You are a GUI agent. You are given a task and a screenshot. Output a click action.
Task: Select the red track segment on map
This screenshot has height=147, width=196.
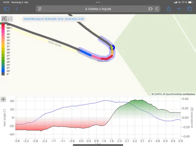tap(107, 58)
